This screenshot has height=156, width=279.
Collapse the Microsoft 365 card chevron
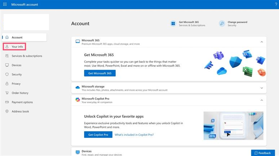pyautogui.click(x=262, y=42)
